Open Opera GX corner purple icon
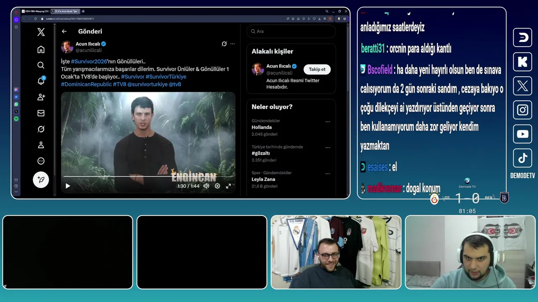 point(16,19)
